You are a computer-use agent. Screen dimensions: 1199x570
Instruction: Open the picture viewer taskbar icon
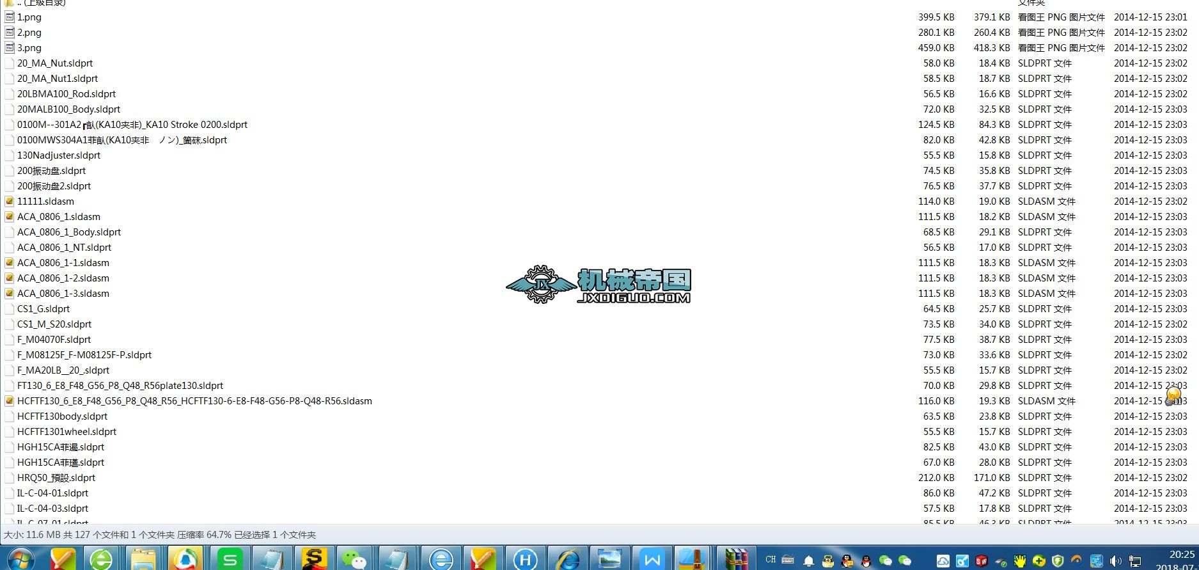pos(609,559)
